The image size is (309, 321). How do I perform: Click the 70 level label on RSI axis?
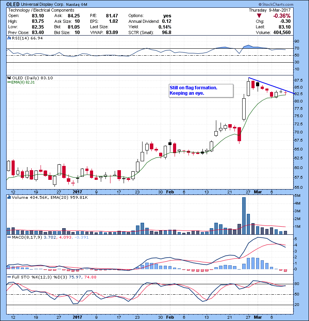click(x=297, y=48)
